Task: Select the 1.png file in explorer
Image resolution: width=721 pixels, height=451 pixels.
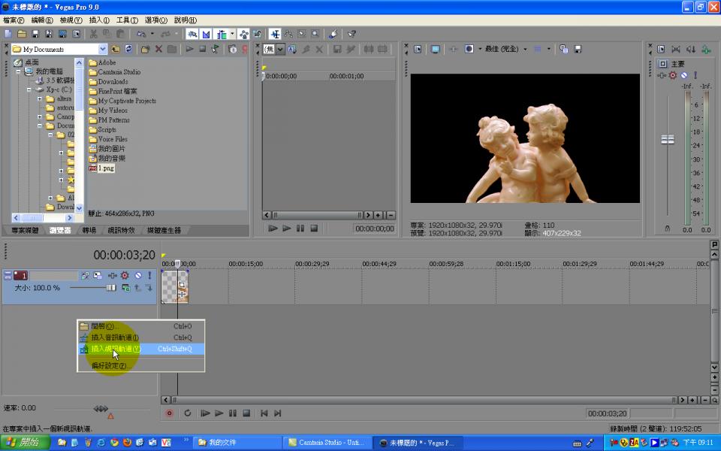Action: [104, 168]
